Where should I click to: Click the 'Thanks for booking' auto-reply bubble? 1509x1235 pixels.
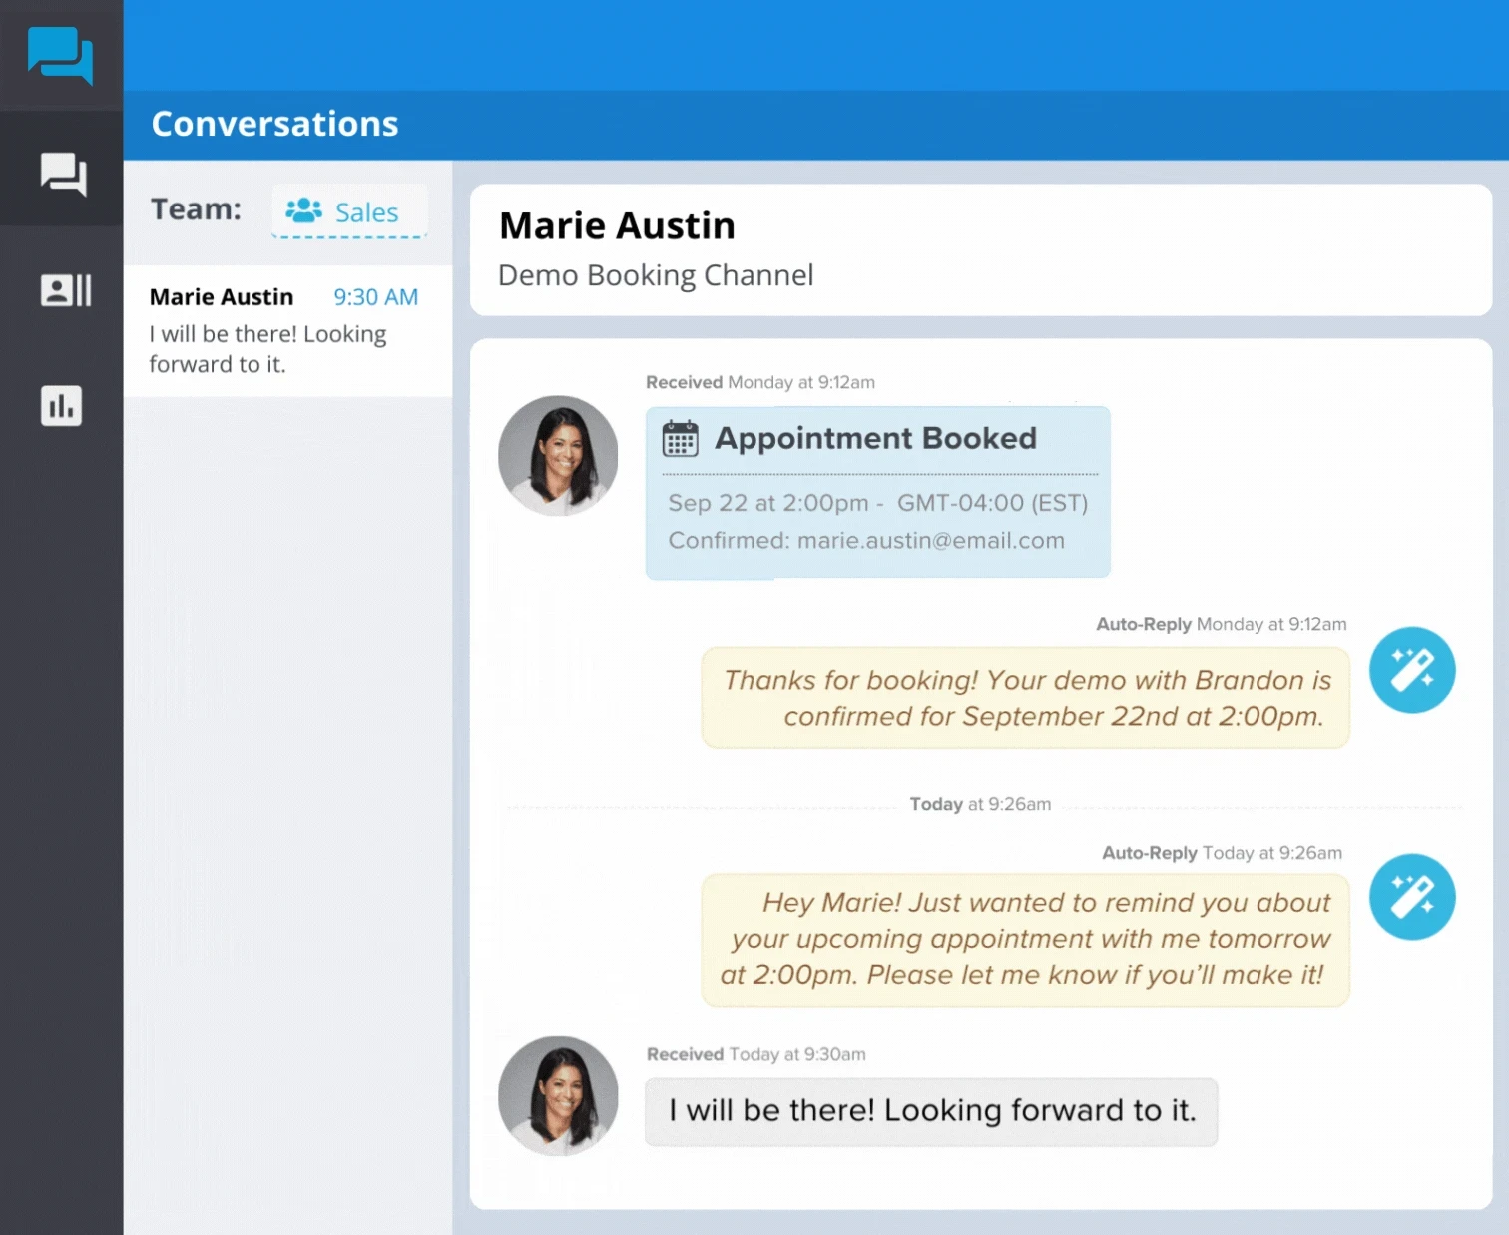pos(1025,698)
